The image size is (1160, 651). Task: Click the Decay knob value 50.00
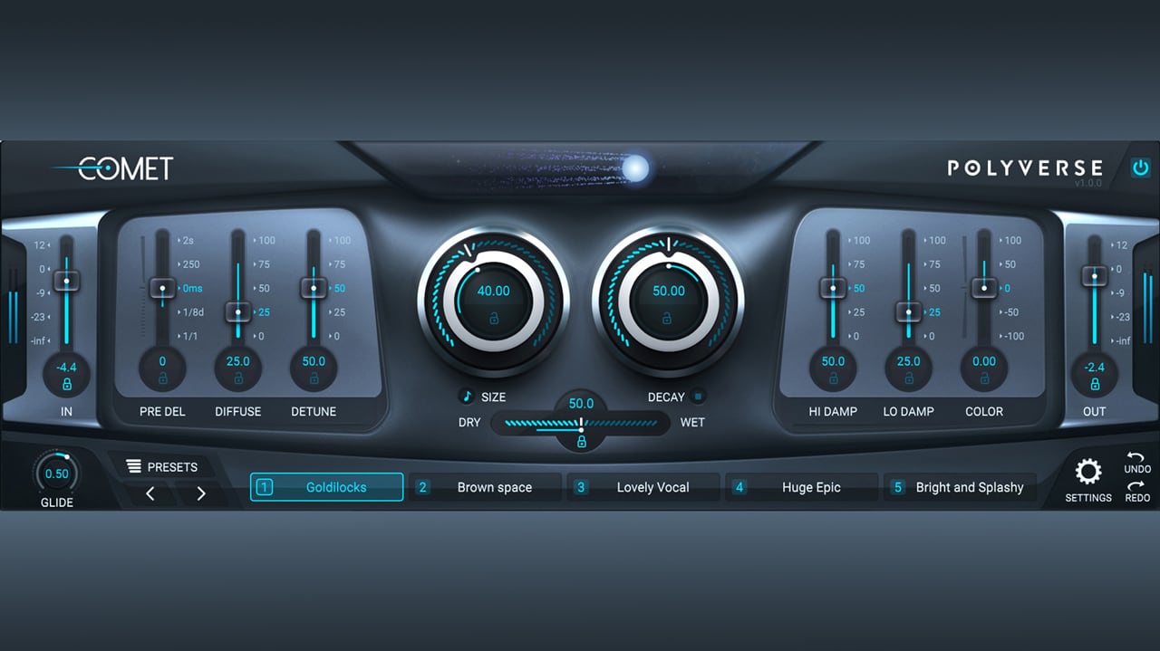coord(669,291)
